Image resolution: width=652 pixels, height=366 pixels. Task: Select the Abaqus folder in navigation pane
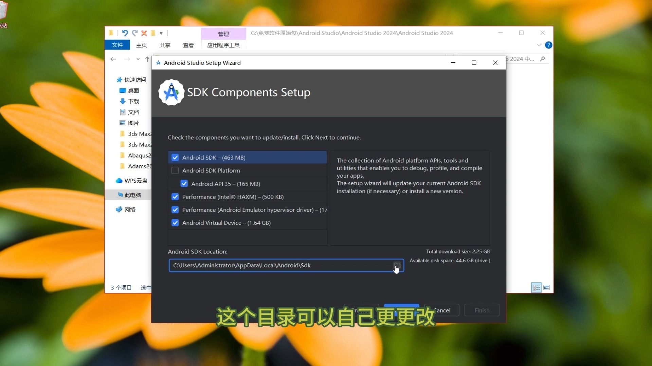tap(136, 156)
